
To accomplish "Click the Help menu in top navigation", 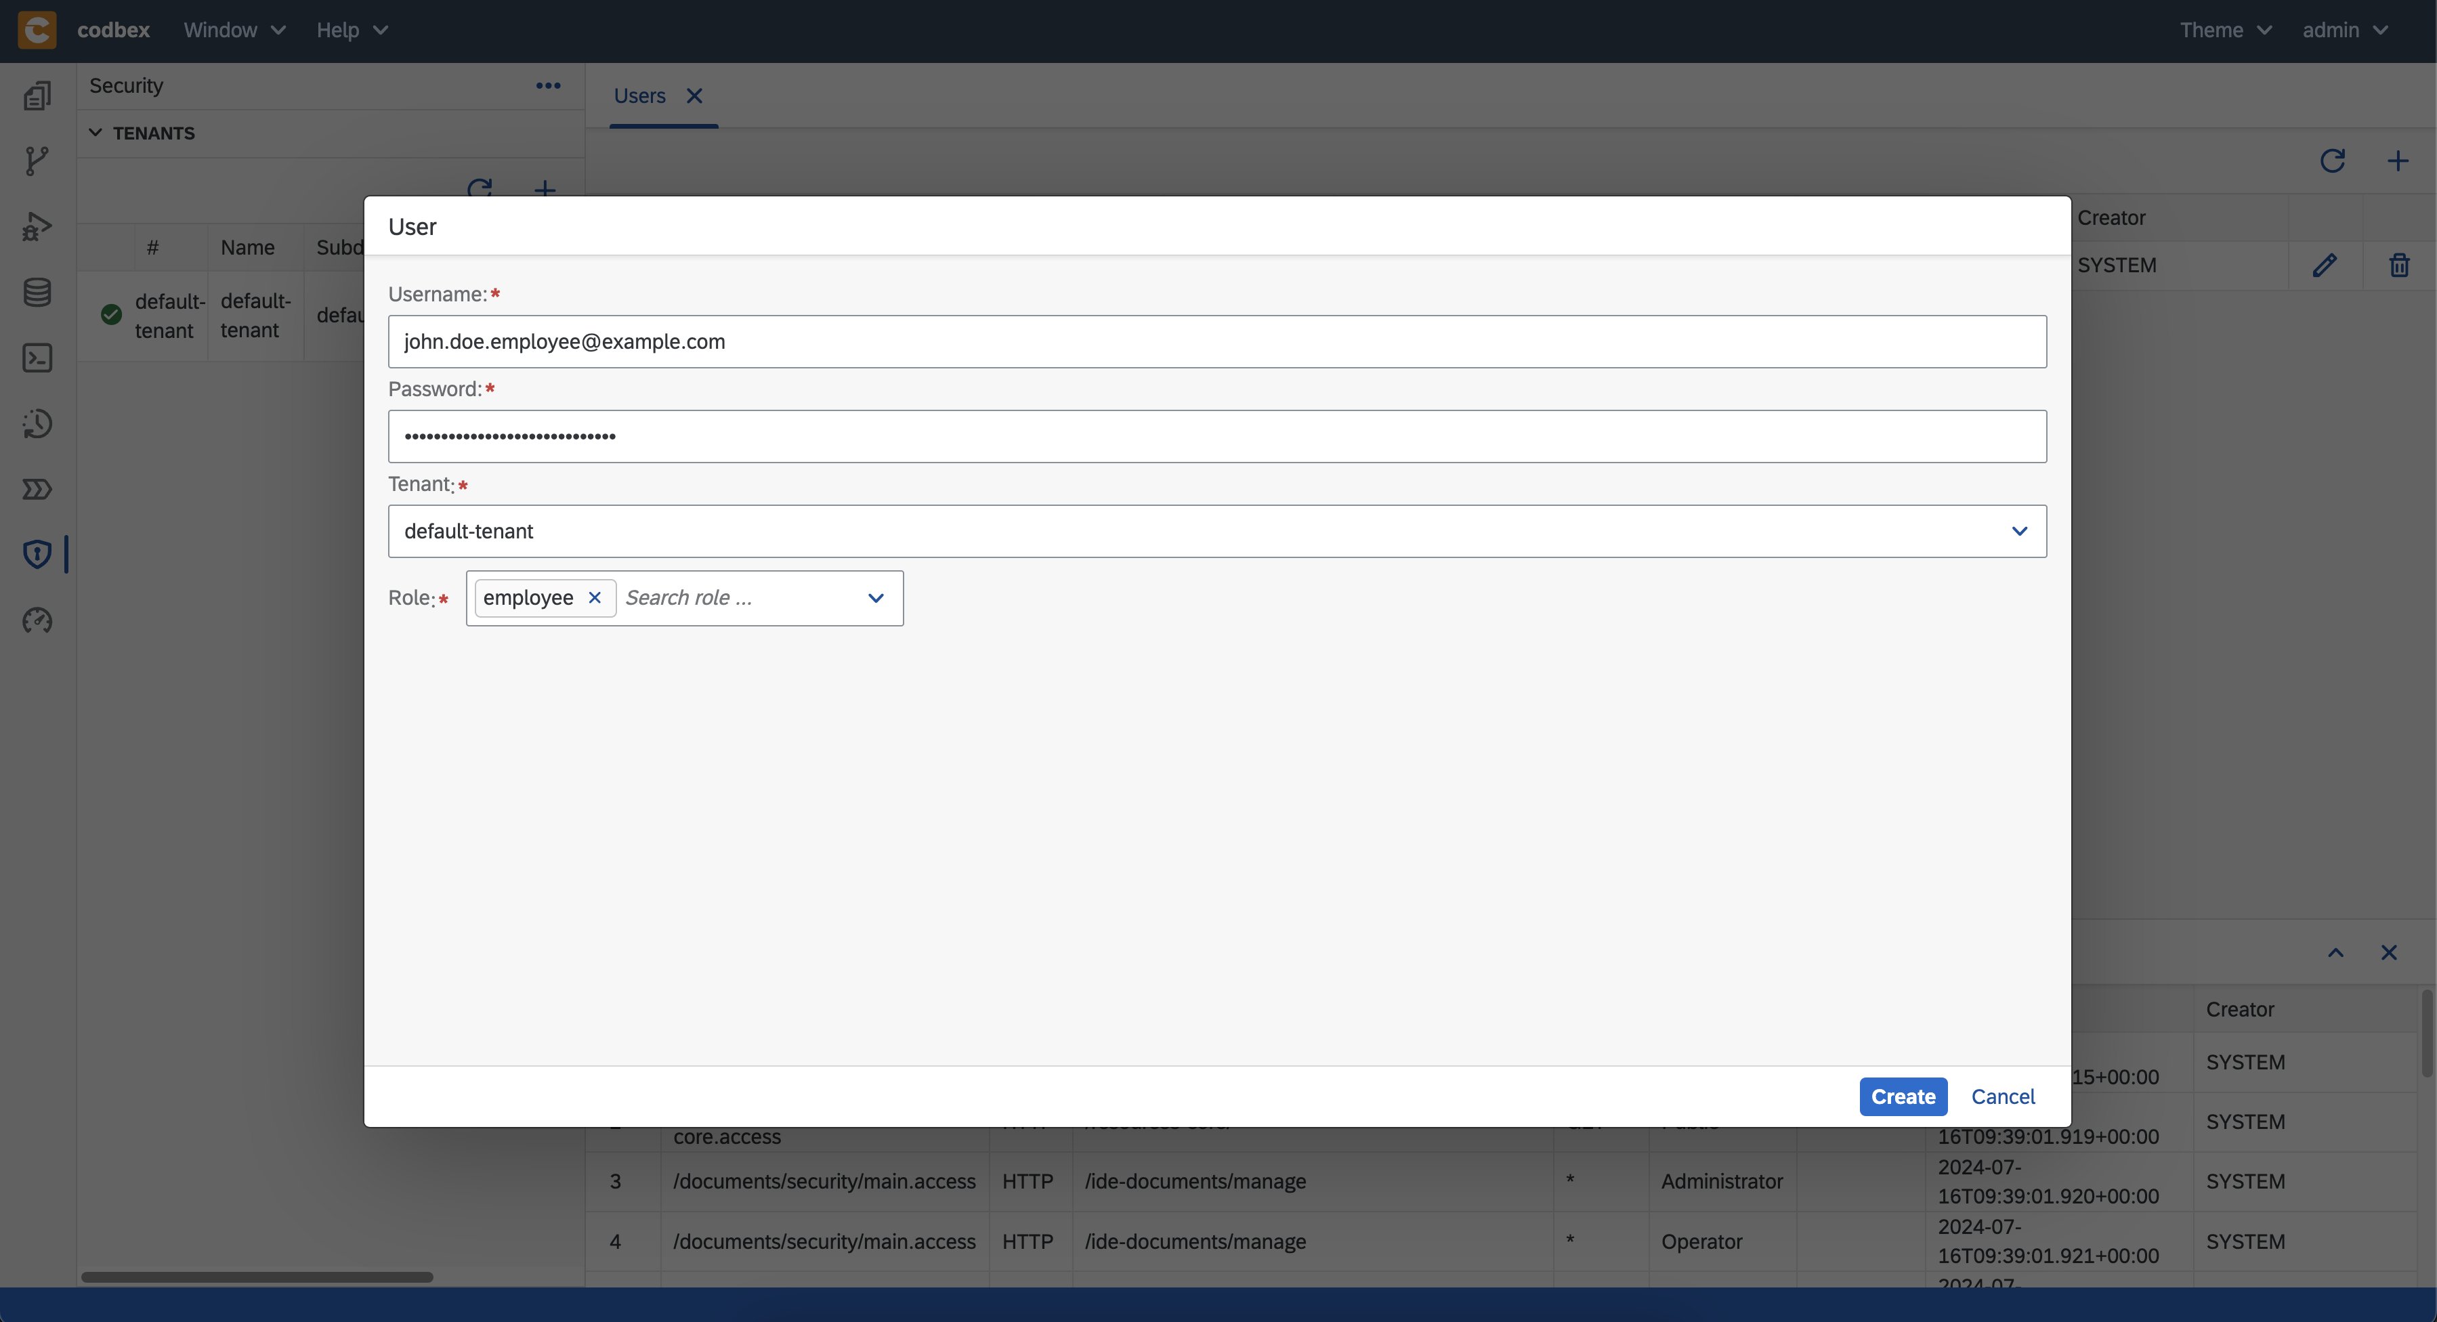I will pyautogui.click(x=337, y=29).
